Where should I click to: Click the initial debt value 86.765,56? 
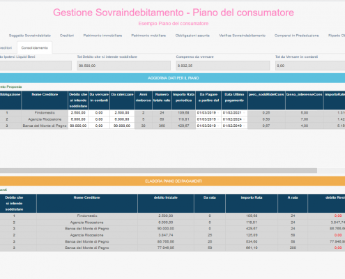[166, 241]
